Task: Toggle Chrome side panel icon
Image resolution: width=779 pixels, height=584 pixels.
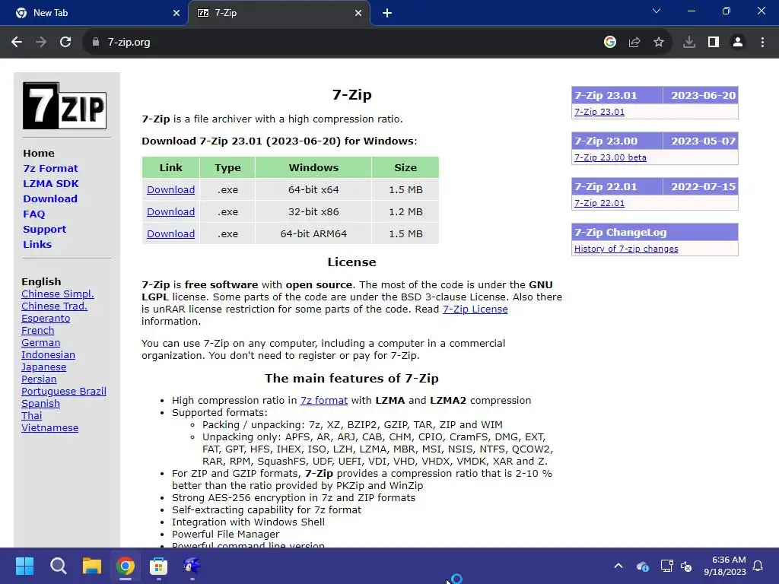Action: [714, 43]
